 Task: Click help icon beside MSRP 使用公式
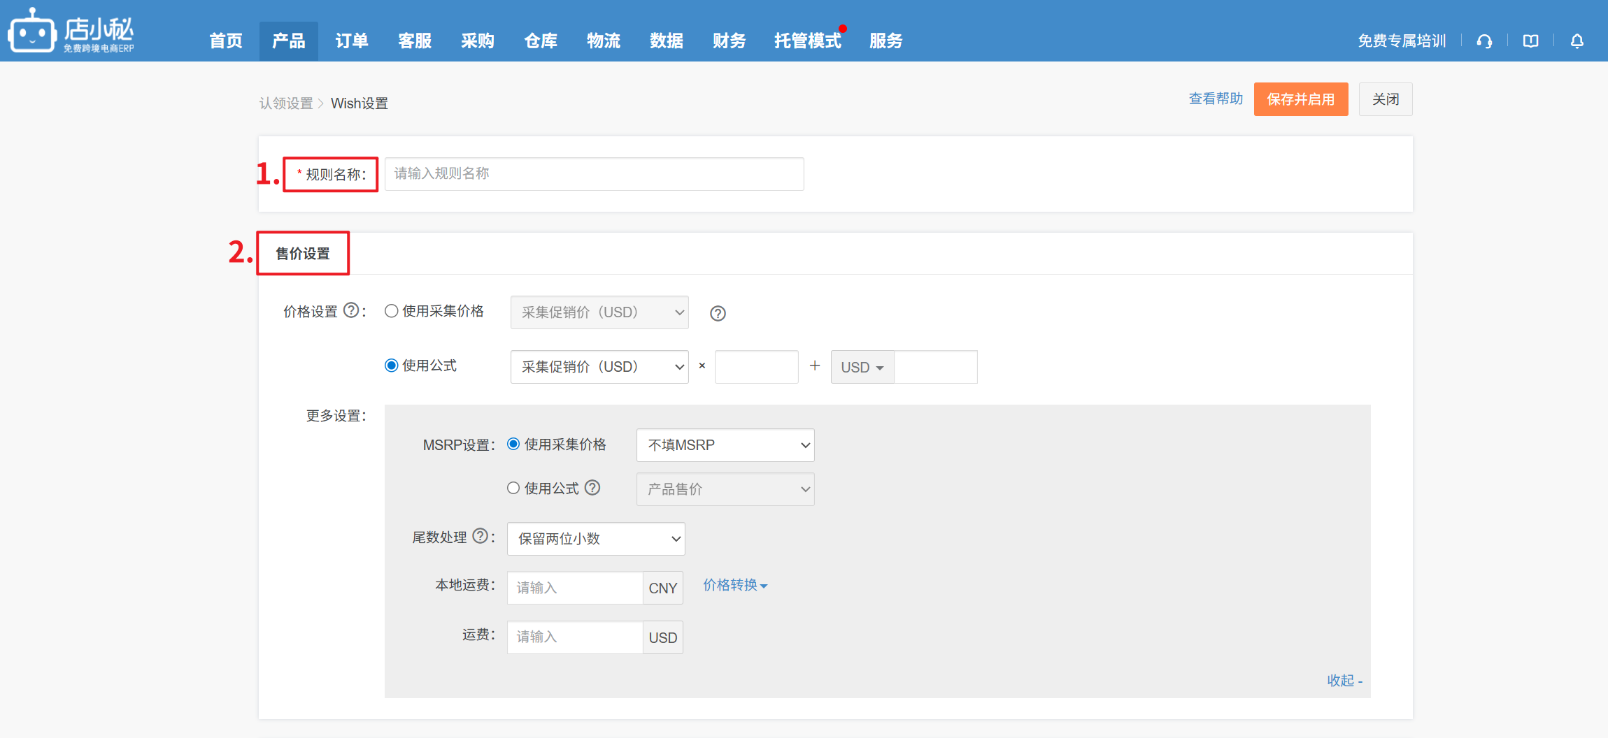pos(592,488)
